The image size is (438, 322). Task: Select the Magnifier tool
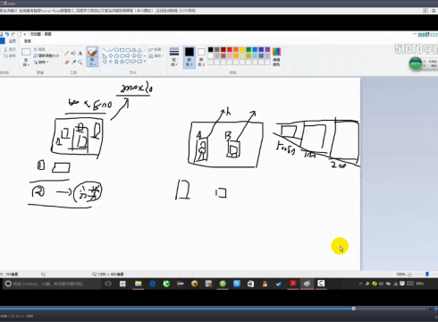pyautogui.click(x=80, y=63)
